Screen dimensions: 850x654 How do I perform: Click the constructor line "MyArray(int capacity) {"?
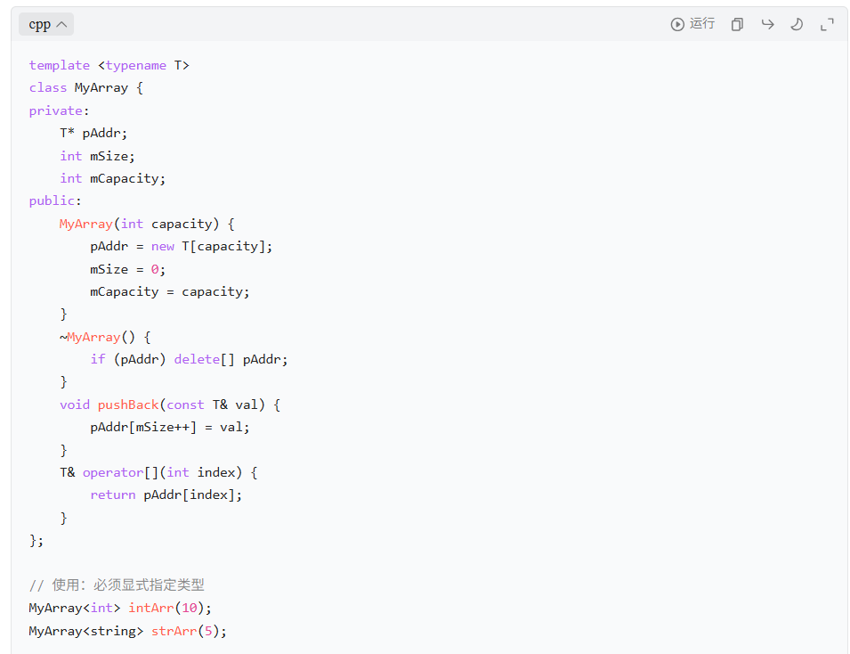click(147, 224)
